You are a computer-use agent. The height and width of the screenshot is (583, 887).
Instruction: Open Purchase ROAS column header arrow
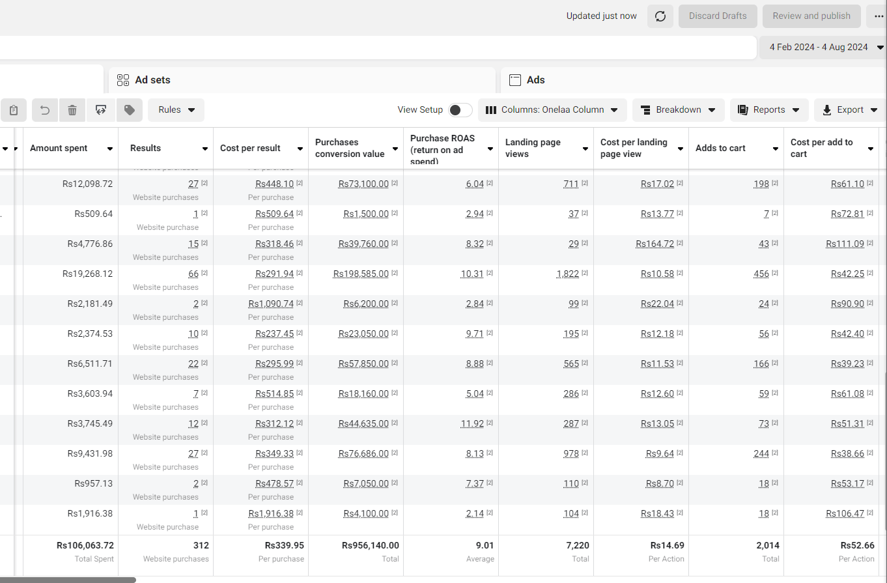[x=490, y=149]
